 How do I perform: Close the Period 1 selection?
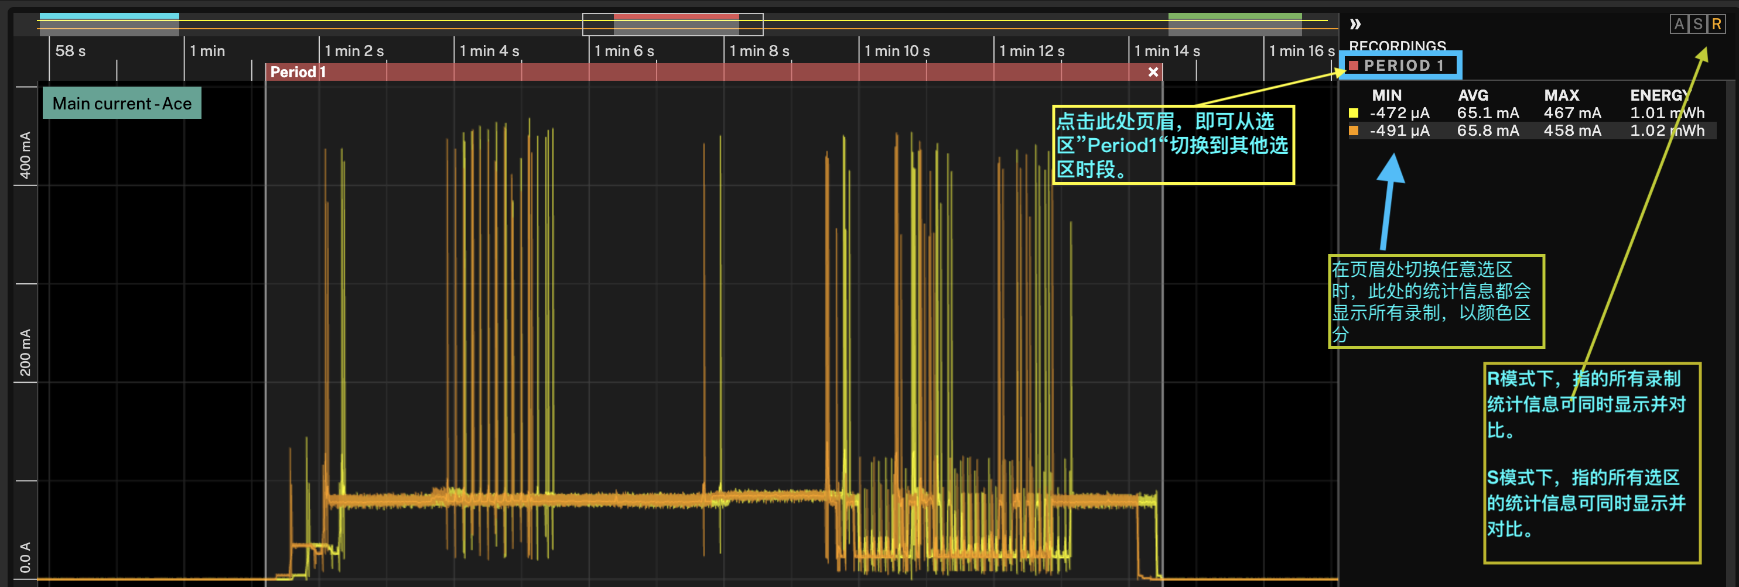click(1153, 71)
